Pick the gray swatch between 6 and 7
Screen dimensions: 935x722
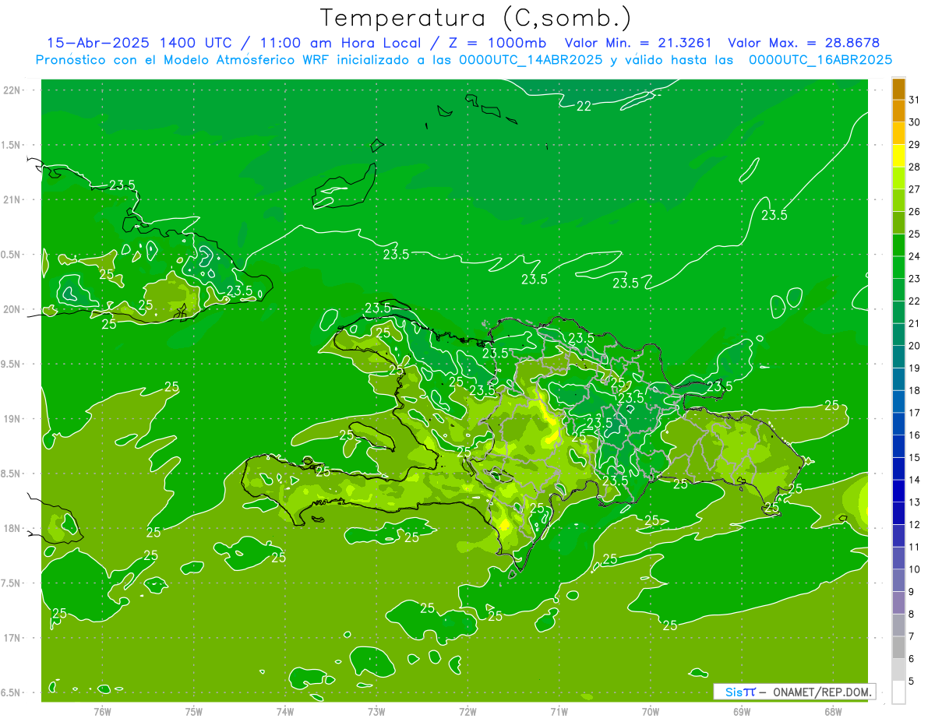tap(899, 647)
